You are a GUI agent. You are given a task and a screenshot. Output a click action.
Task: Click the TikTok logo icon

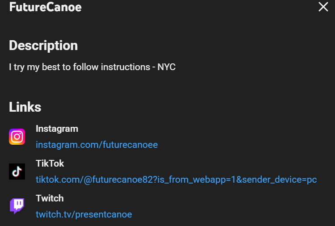pyautogui.click(x=17, y=172)
